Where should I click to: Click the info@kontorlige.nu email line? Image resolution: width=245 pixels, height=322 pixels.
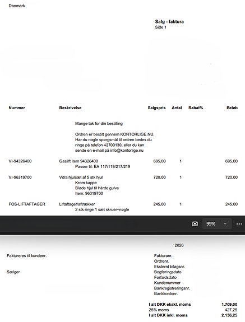[109, 150]
